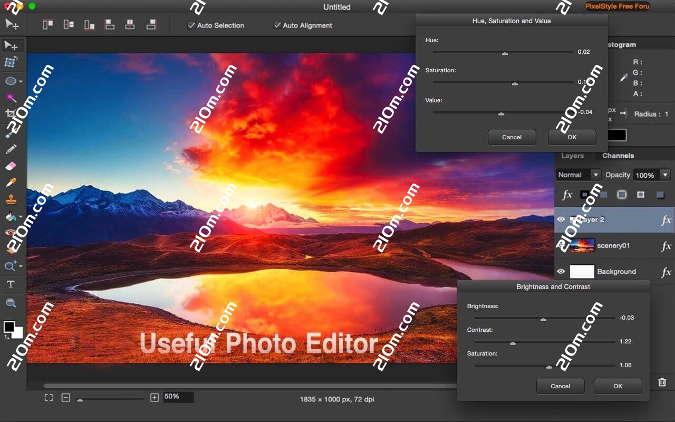Click the align right edges icon
Screen dimensions: 675x422
point(151,24)
